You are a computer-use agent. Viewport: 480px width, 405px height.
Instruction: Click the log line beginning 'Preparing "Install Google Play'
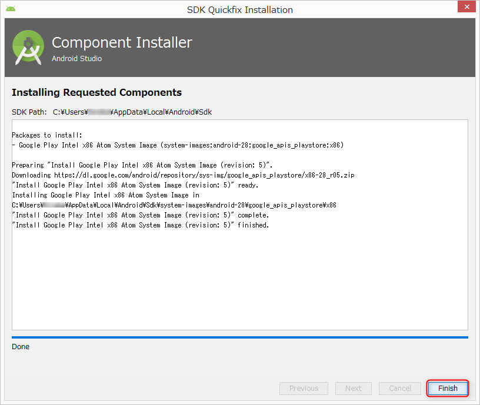pos(142,165)
